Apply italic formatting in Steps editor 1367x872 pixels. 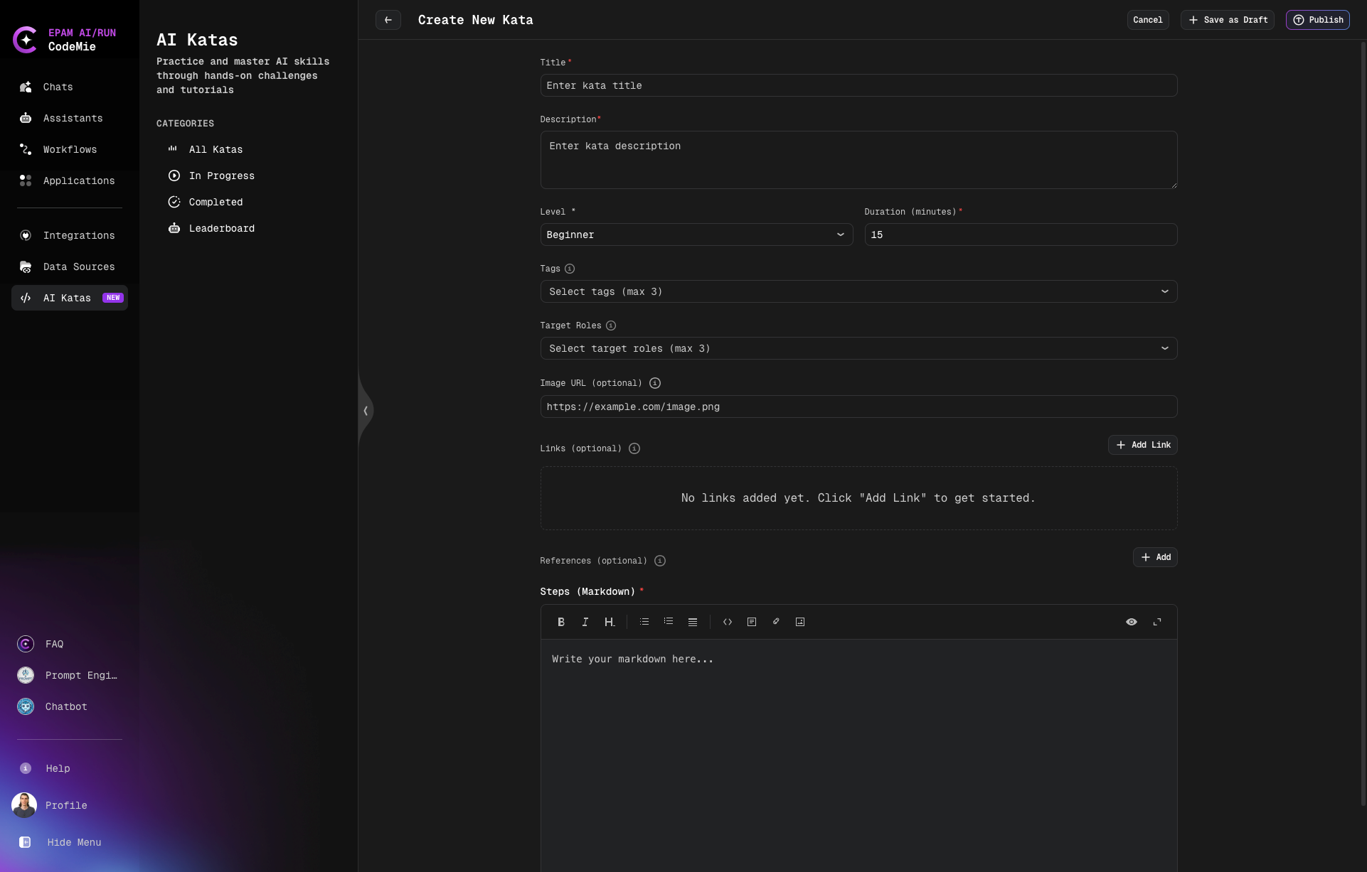click(585, 622)
